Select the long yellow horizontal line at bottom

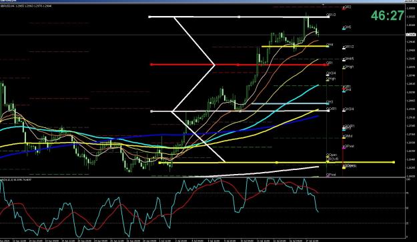(x=277, y=162)
